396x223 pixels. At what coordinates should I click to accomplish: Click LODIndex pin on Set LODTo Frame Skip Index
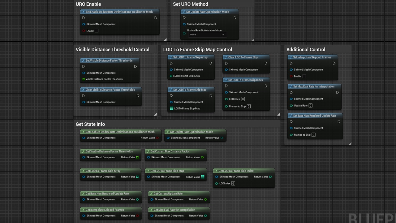pyautogui.click(x=226, y=99)
